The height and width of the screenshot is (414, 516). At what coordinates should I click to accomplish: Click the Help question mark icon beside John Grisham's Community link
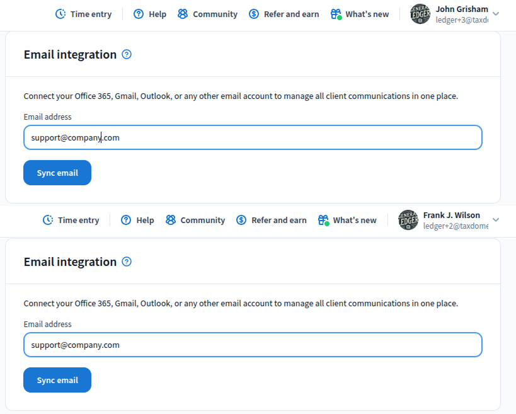point(139,14)
